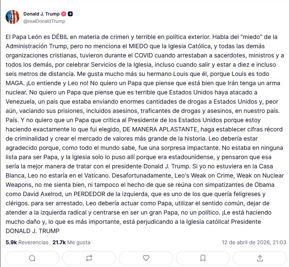View the 5.9k Reverencias list
The width and height of the screenshot is (289, 267).
point(27,242)
